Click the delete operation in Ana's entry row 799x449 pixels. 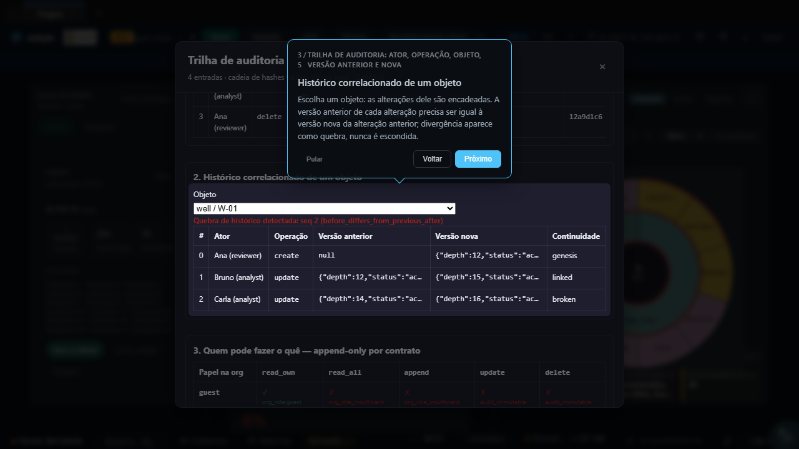[x=270, y=117]
